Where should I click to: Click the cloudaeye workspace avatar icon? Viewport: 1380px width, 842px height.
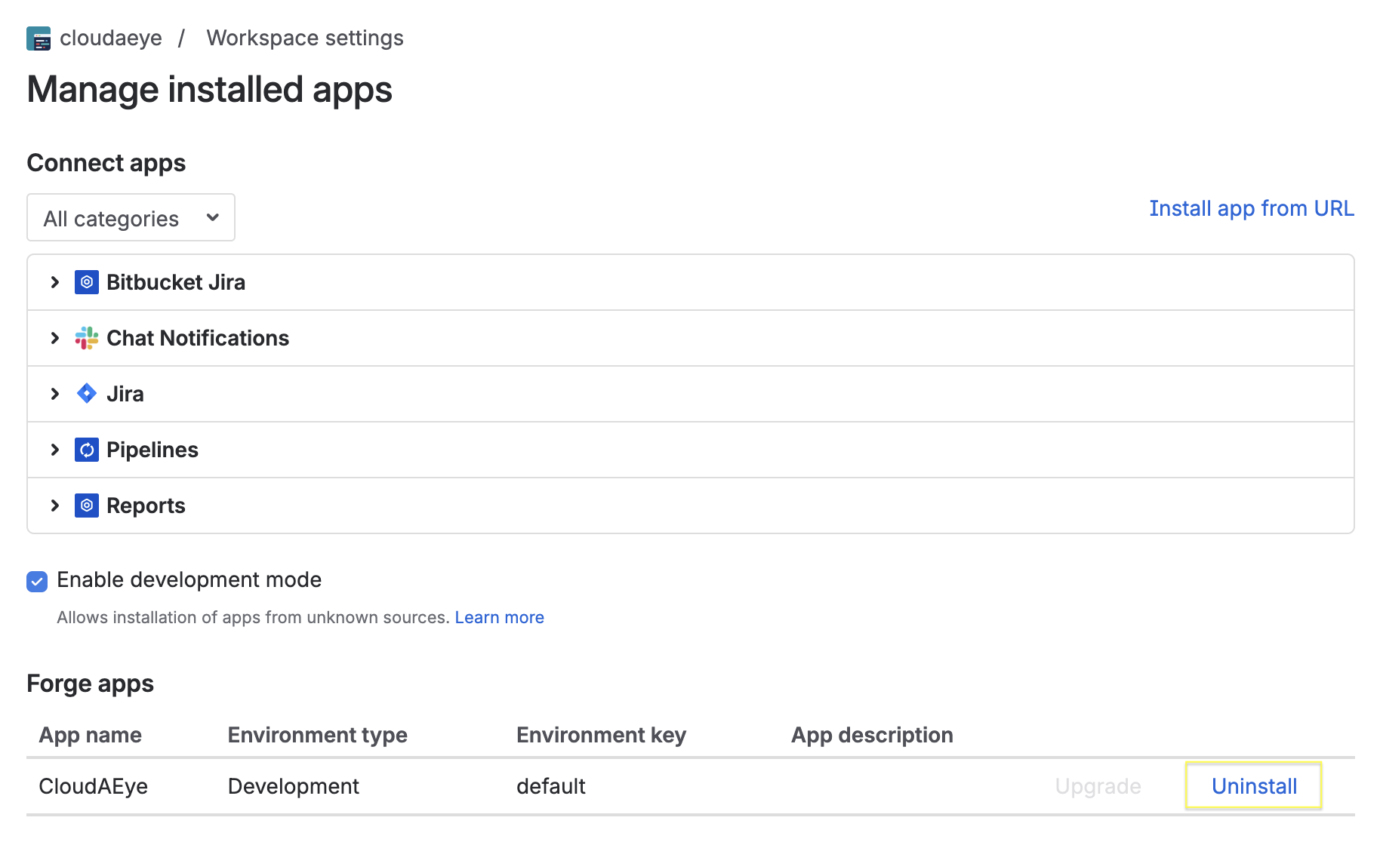(39, 38)
